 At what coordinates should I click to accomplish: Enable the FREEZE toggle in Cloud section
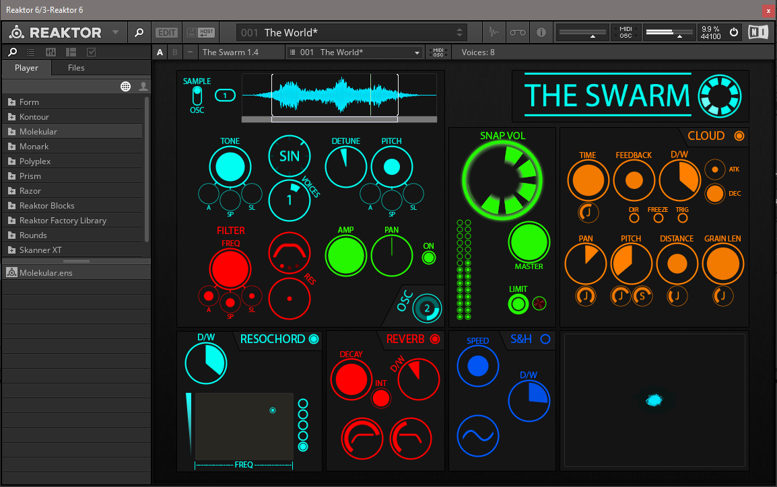tap(658, 218)
